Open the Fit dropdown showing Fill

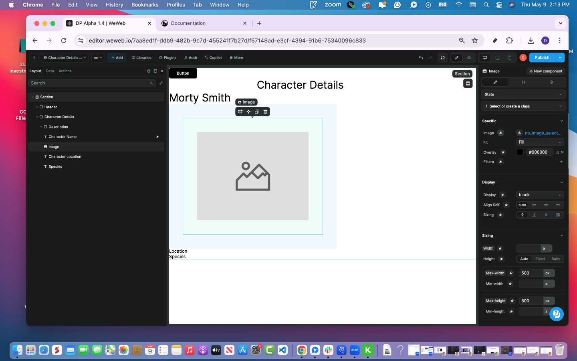click(540, 142)
